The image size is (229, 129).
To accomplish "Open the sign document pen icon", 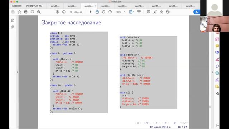I will pos(161,12).
